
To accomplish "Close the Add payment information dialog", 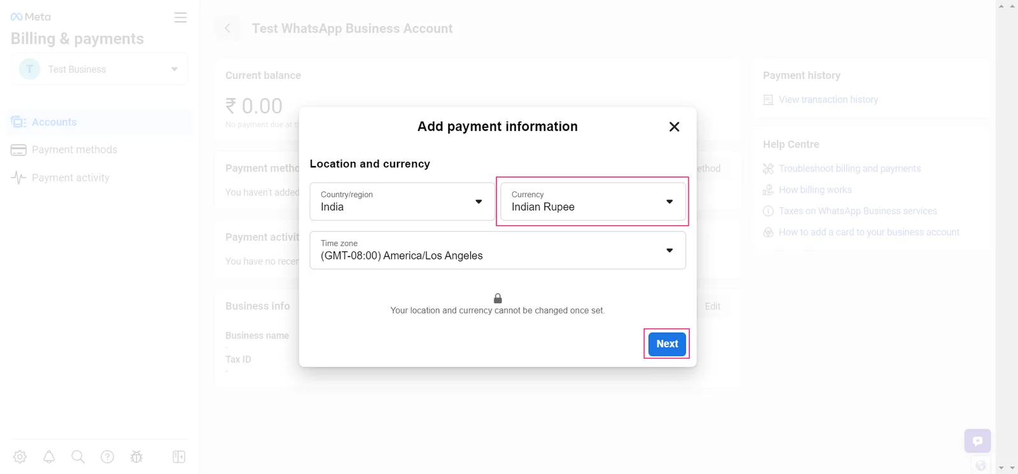I will click(x=674, y=127).
